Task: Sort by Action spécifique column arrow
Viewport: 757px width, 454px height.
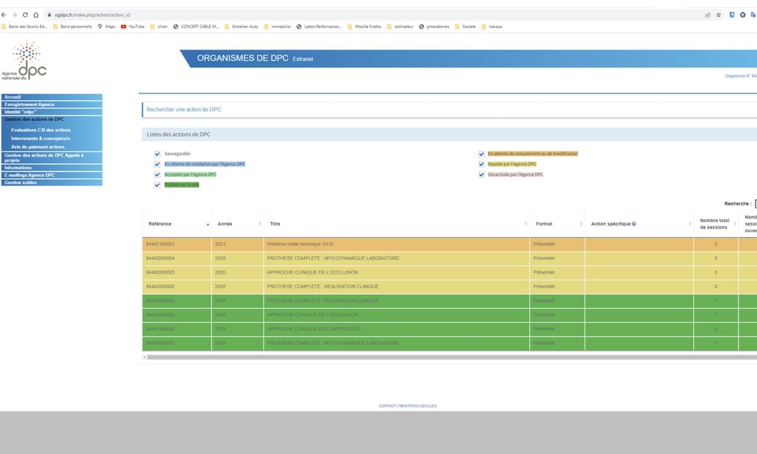Action: click(690, 224)
